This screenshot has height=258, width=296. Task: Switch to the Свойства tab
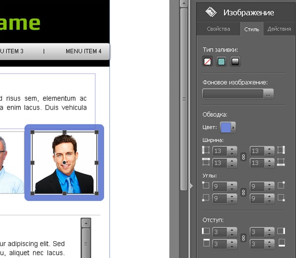[218, 29]
